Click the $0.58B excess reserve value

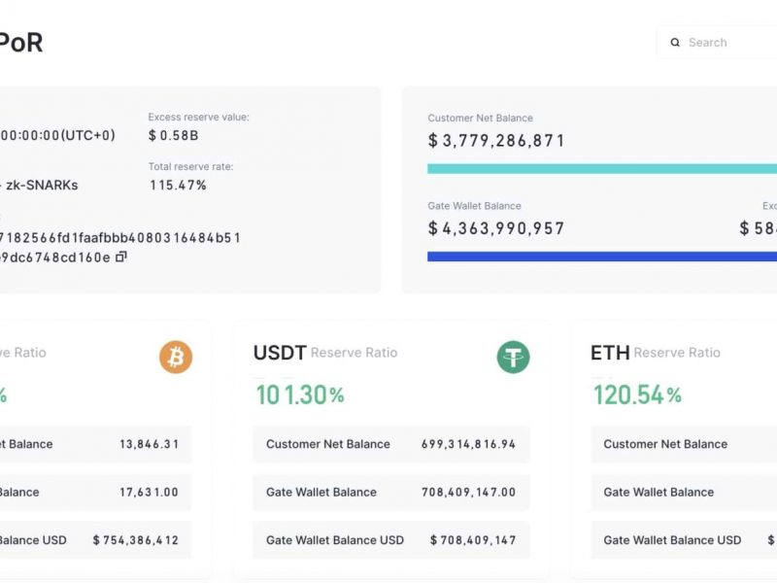[173, 135]
